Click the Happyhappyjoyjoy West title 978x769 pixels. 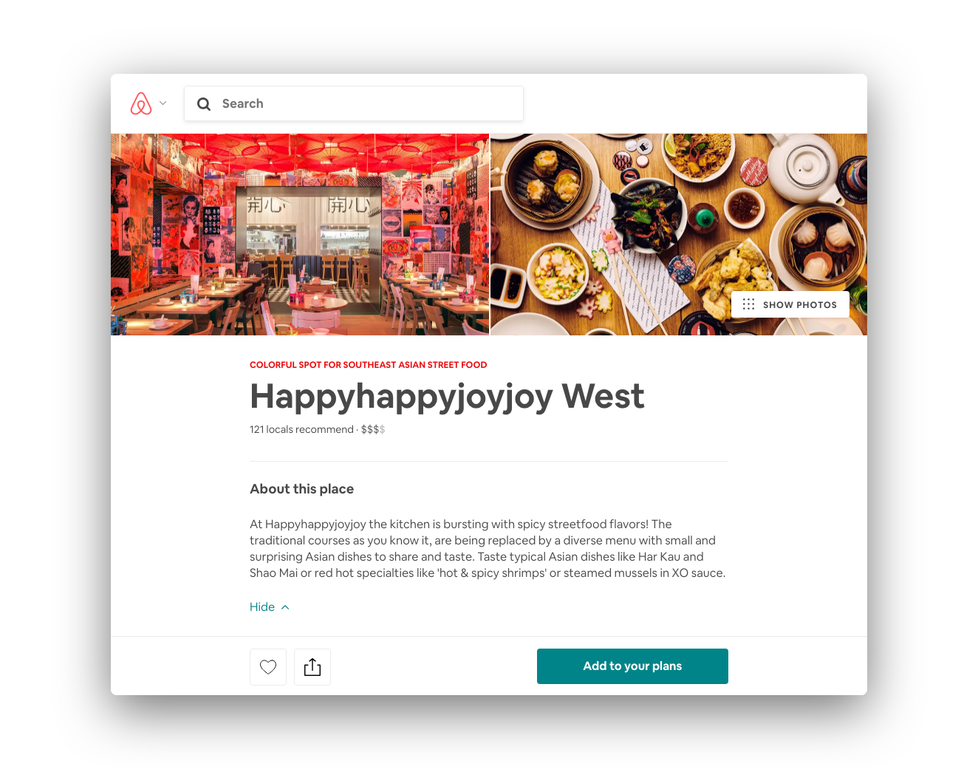click(447, 397)
